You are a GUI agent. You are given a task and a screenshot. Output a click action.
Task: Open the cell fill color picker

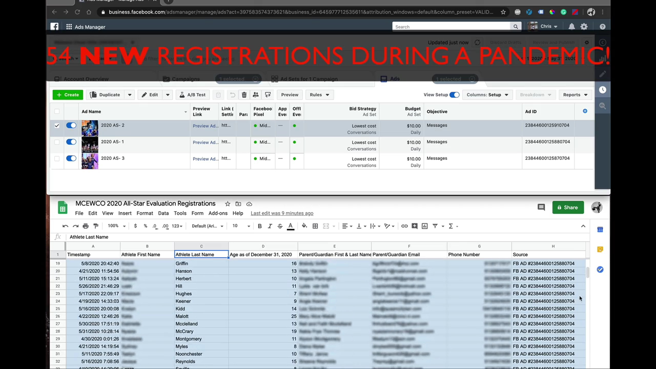point(304,226)
